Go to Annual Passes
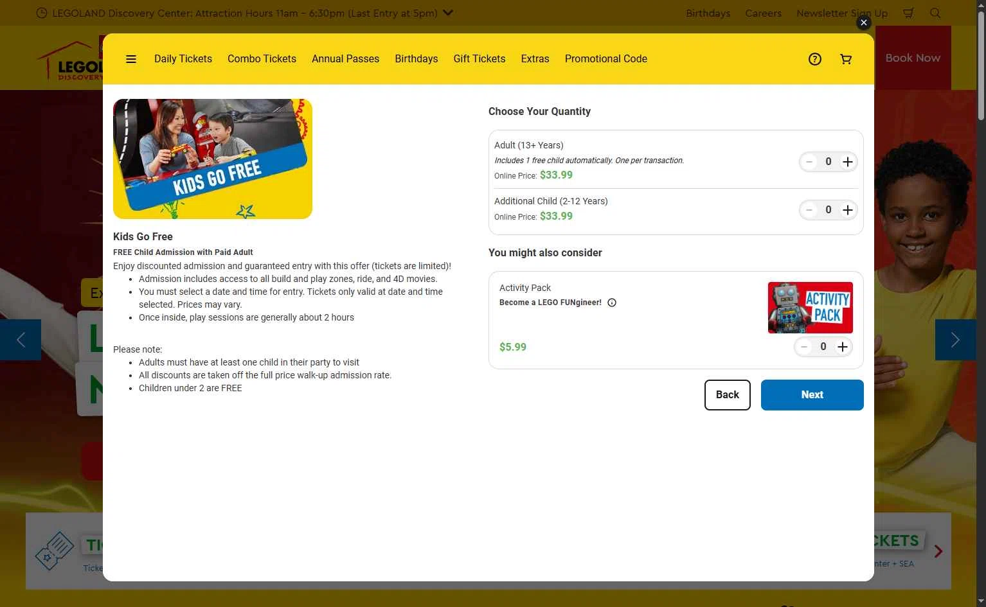The width and height of the screenshot is (986, 607). pos(345,59)
